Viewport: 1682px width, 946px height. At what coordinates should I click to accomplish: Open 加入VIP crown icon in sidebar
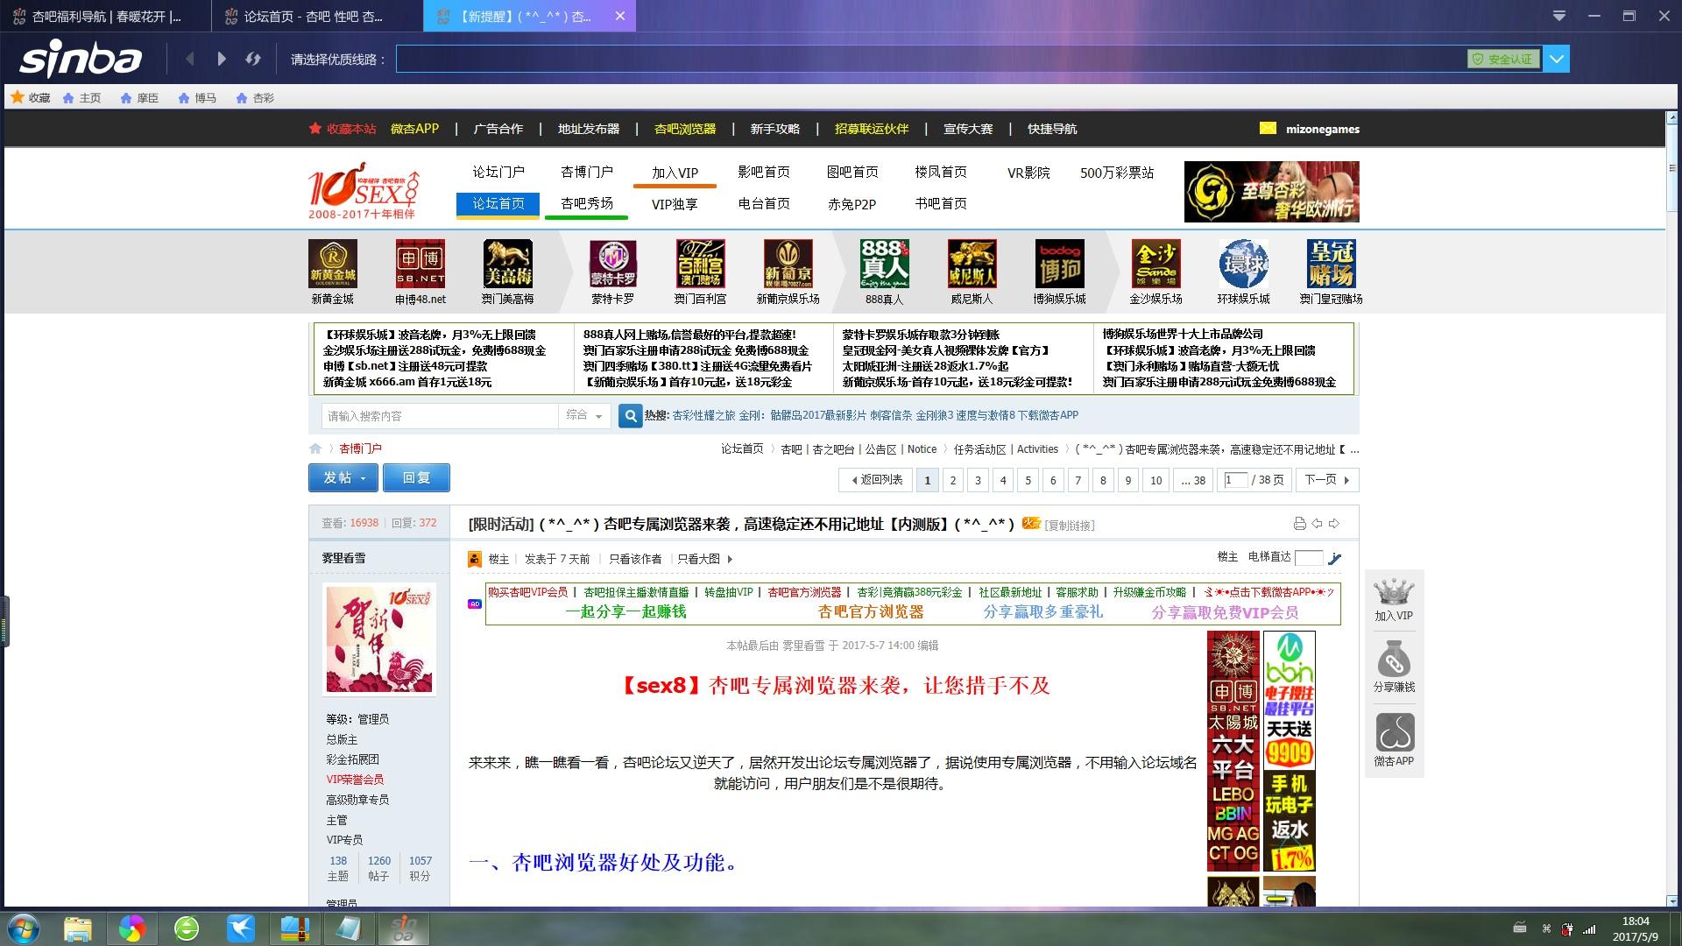(x=1393, y=593)
